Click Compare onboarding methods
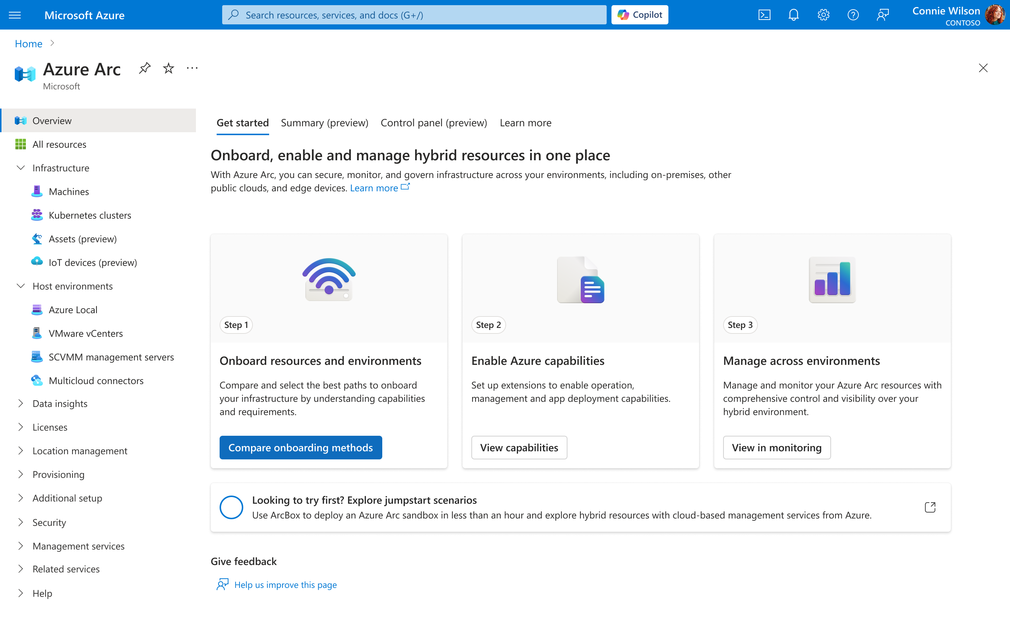Screen dimensions: 1010x630 [x=301, y=447]
